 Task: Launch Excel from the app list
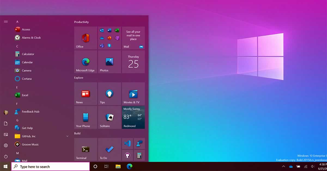pos(25,95)
